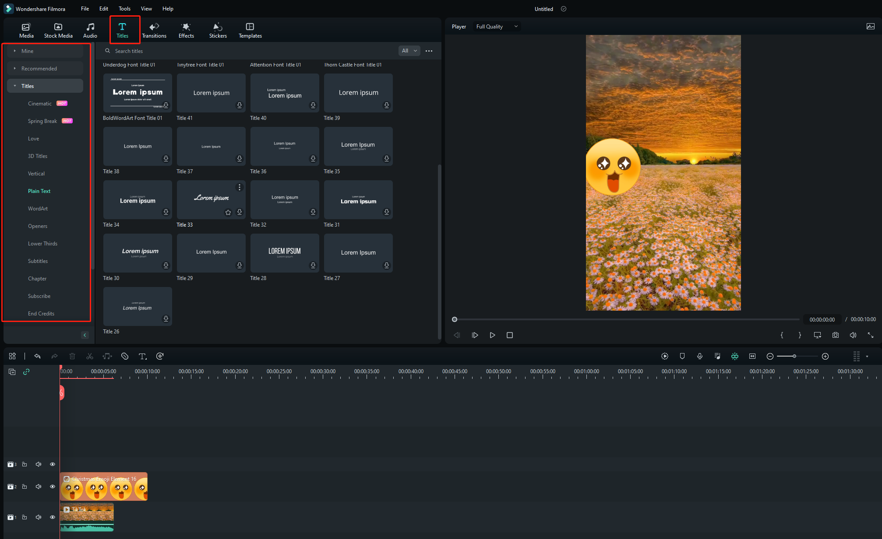This screenshot has height=539, width=882.
Task: Open the Full Quality playback dropdown
Action: click(x=497, y=26)
